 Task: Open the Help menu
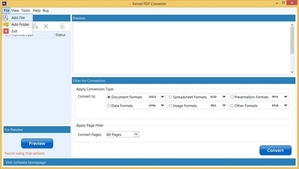[x=37, y=10]
